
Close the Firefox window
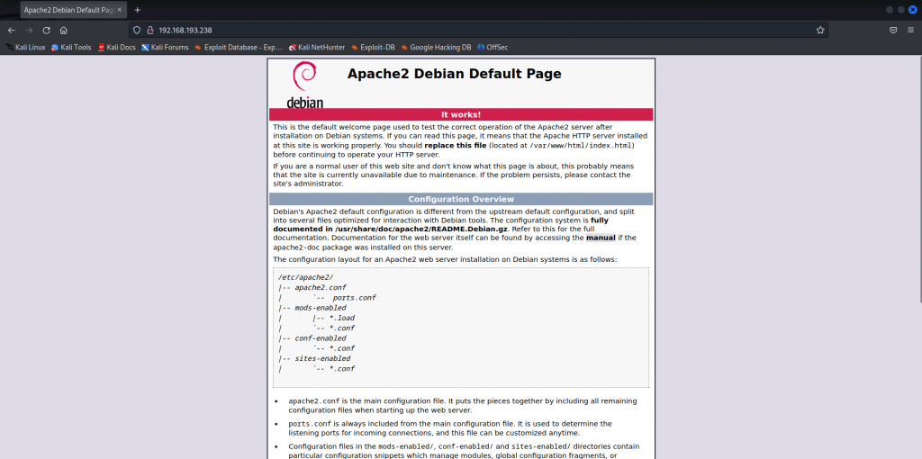[913, 10]
